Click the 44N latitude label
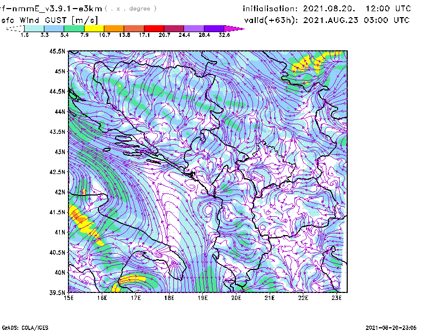The image size is (428, 331). point(60,111)
